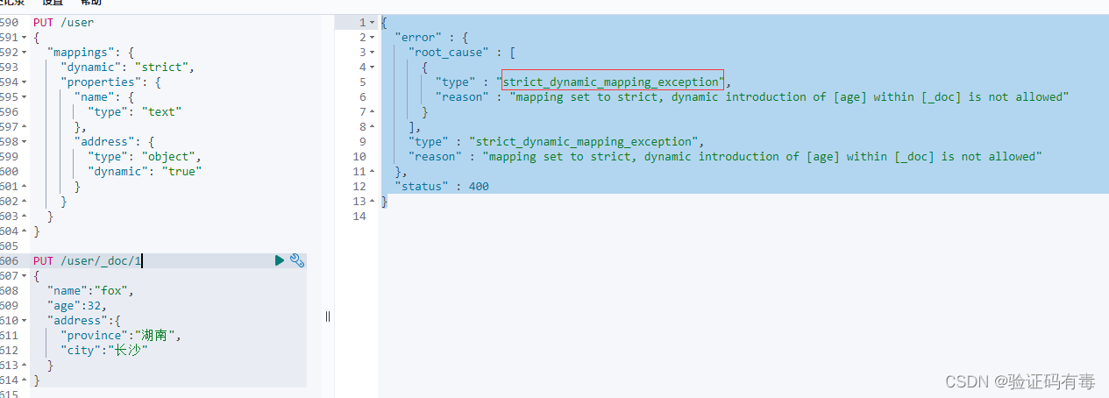
Task: Click the "status" : 400 line
Action: (x=442, y=186)
